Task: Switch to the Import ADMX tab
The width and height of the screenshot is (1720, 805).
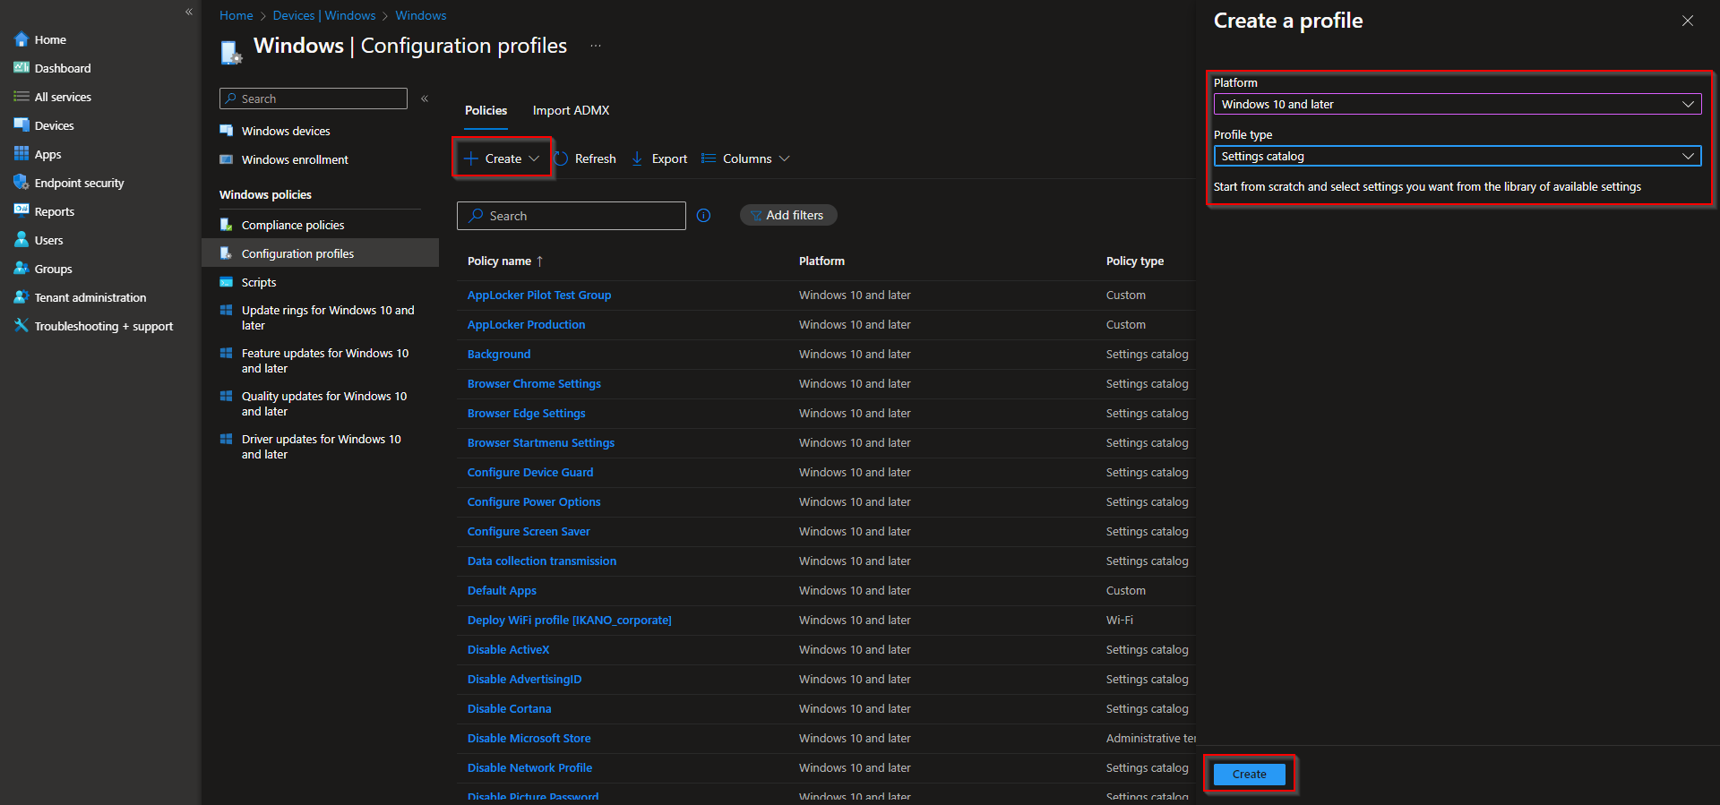Action: (571, 110)
